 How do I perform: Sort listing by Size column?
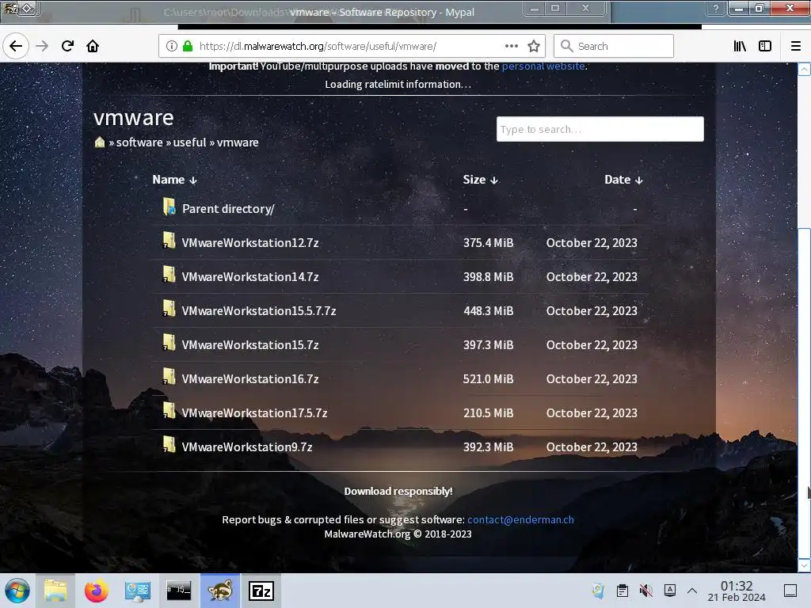[480, 180]
